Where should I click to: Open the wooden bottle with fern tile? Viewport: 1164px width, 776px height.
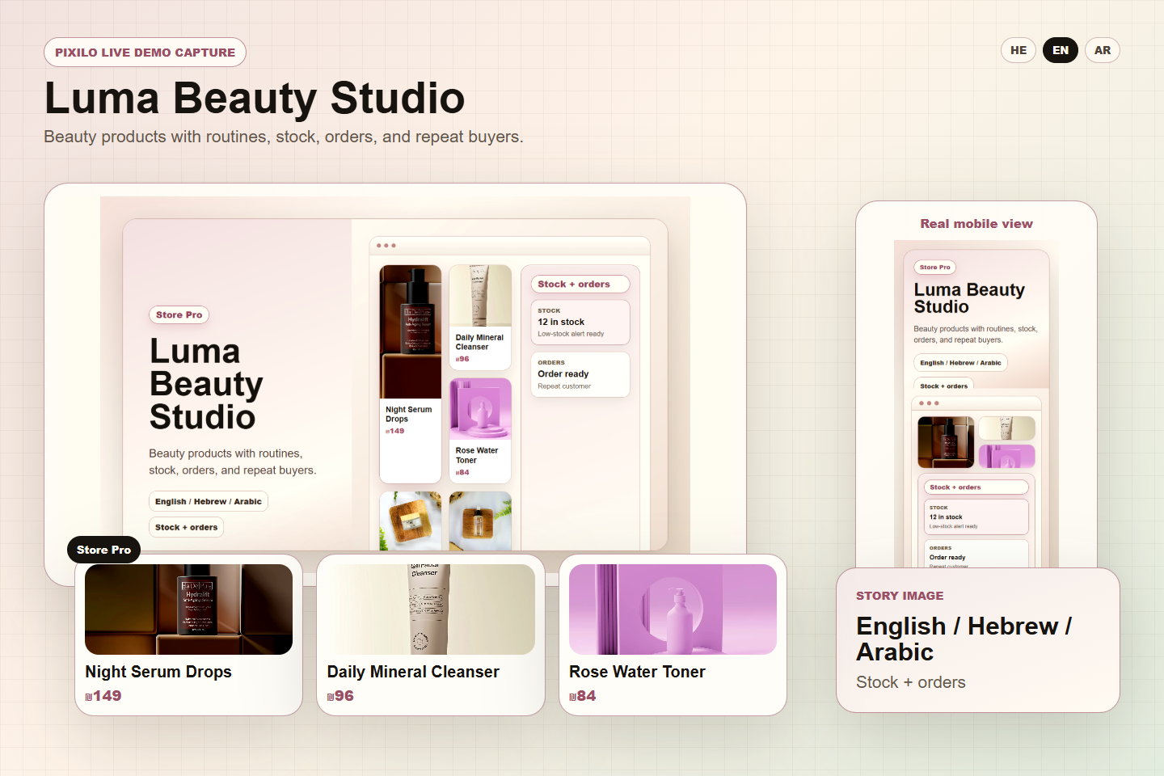pyautogui.click(x=480, y=521)
